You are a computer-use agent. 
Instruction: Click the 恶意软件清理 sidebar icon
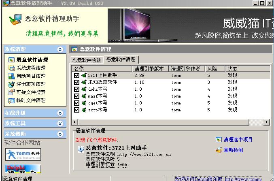(11, 60)
